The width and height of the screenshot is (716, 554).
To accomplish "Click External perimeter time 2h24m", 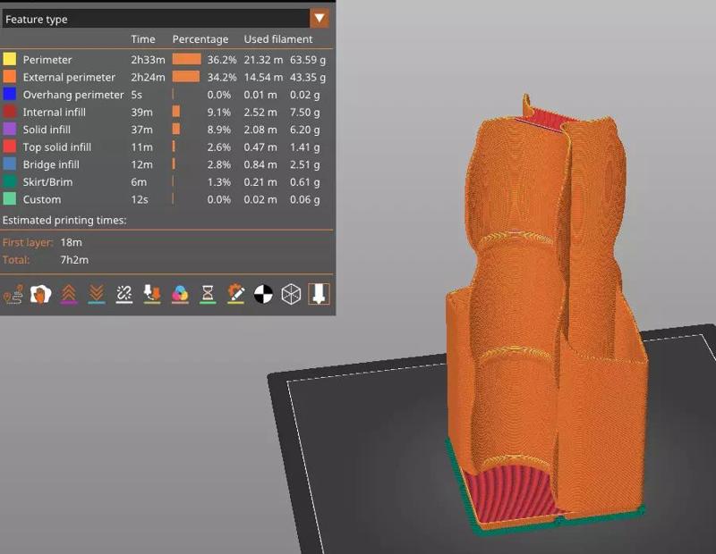I will coord(148,77).
